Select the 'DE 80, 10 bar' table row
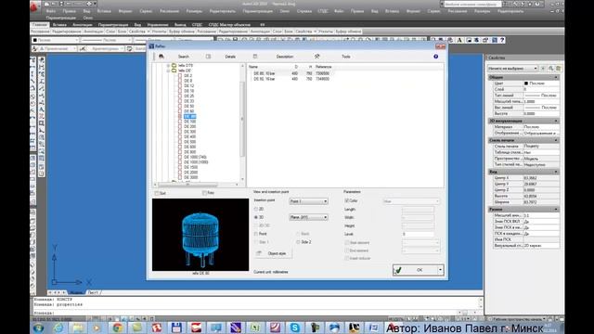Image resolution: width=594 pixels, height=334 pixels. (x=291, y=73)
